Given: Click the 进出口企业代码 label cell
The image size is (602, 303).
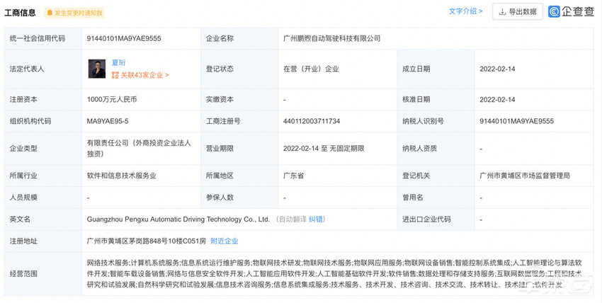Looking at the screenshot, I should click(436, 219).
